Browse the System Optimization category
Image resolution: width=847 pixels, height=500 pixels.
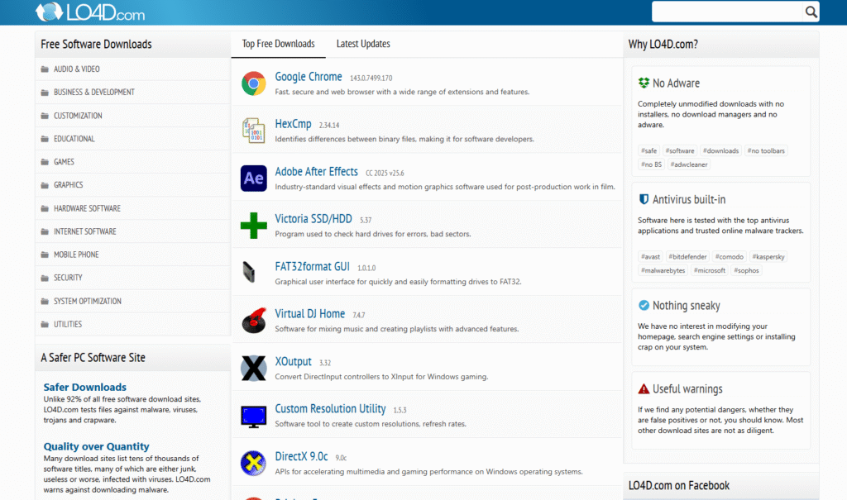(88, 301)
